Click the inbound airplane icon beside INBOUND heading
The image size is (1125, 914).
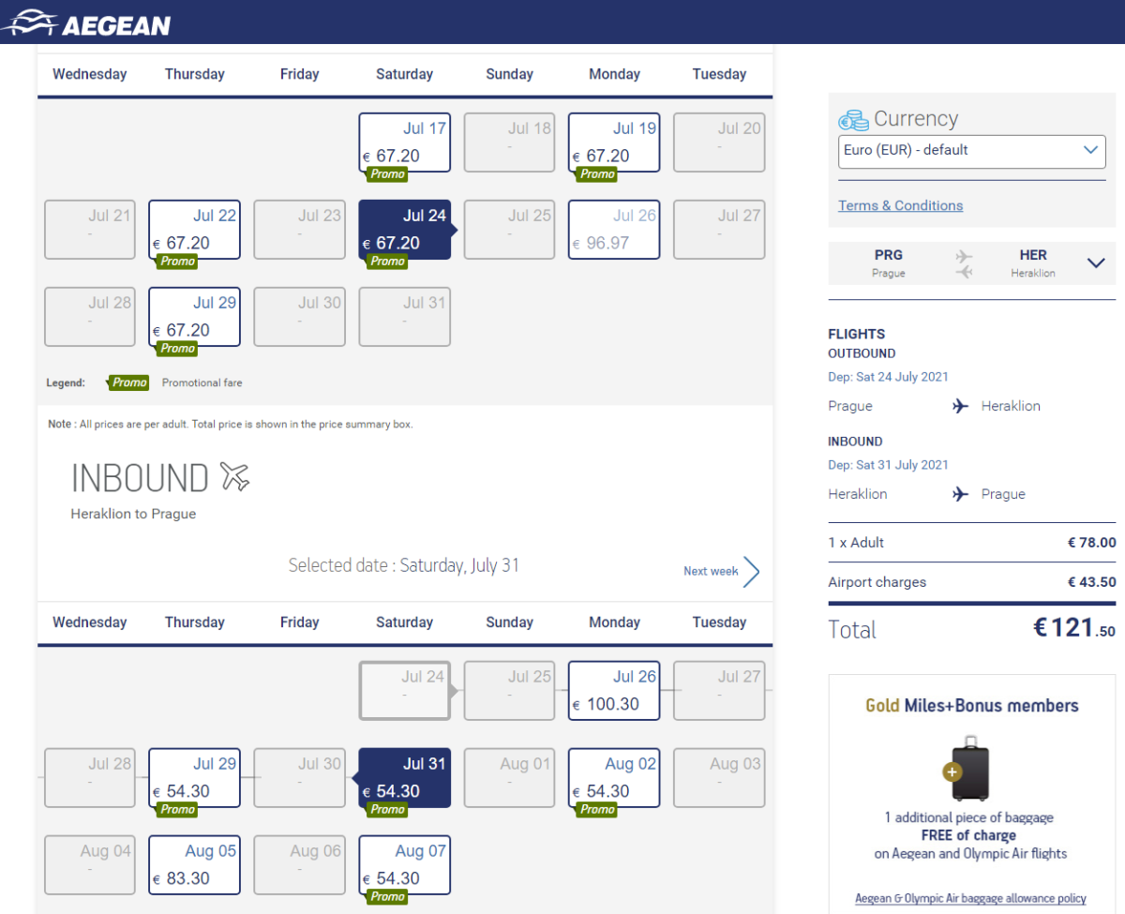pos(234,477)
